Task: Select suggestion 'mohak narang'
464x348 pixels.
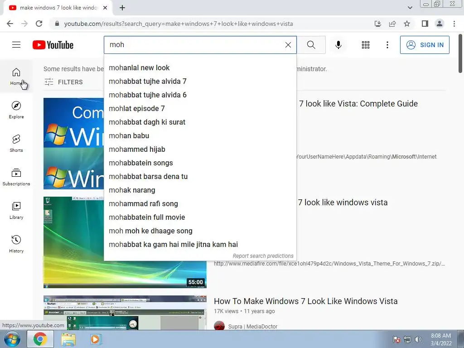Action: 200,190
